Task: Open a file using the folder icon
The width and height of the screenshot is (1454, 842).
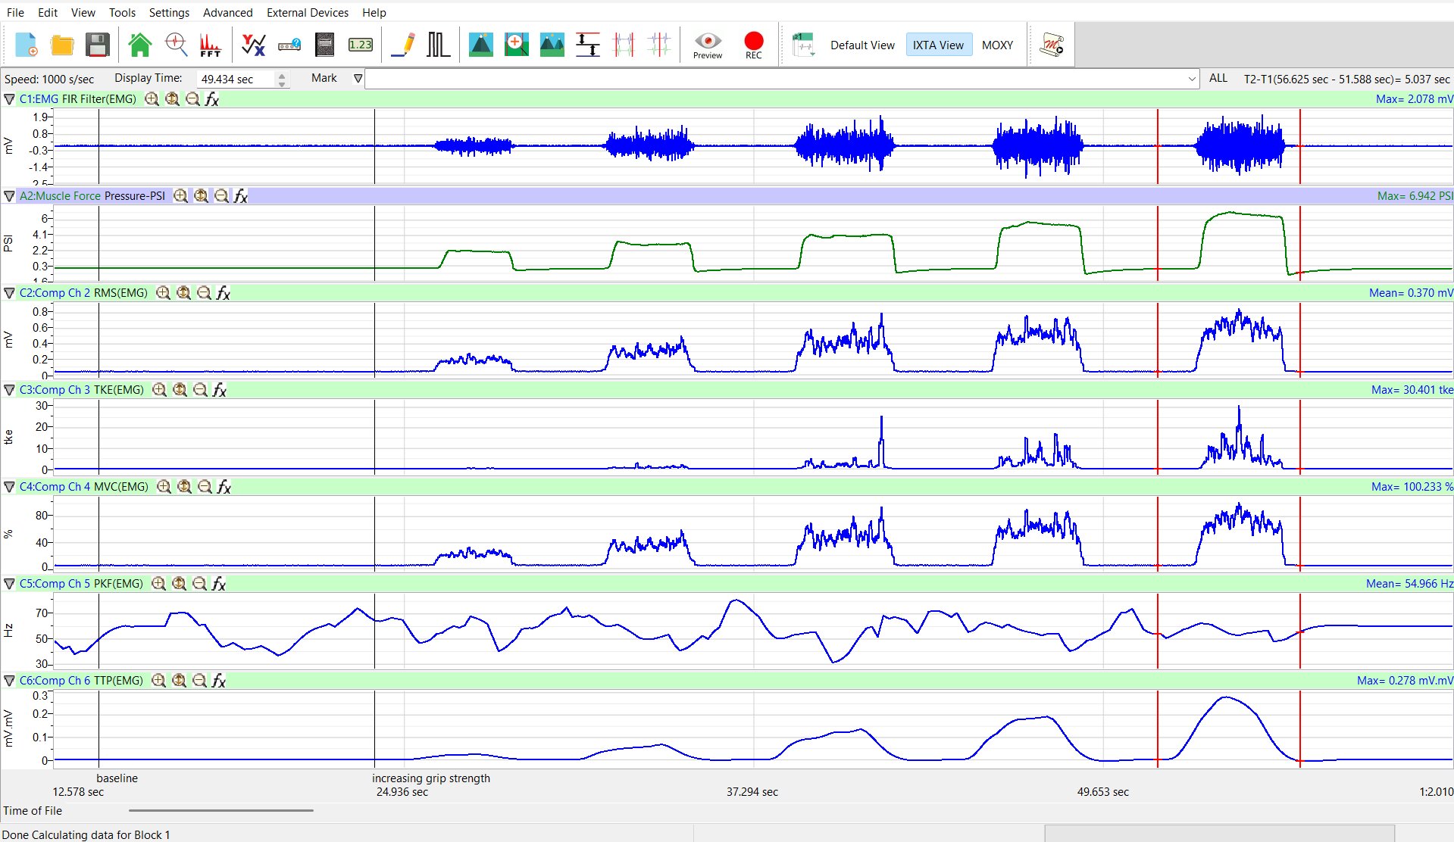Action: (x=62, y=45)
